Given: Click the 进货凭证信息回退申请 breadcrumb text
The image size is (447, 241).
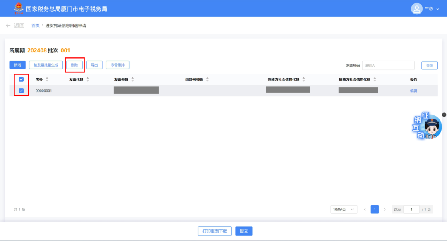Looking at the screenshot, I should [65, 26].
